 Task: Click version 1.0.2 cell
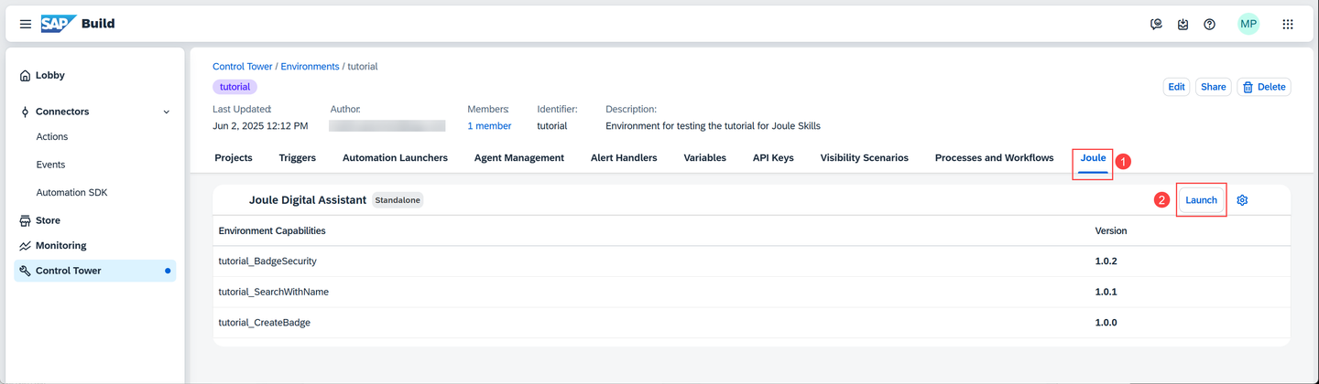pyautogui.click(x=1106, y=261)
